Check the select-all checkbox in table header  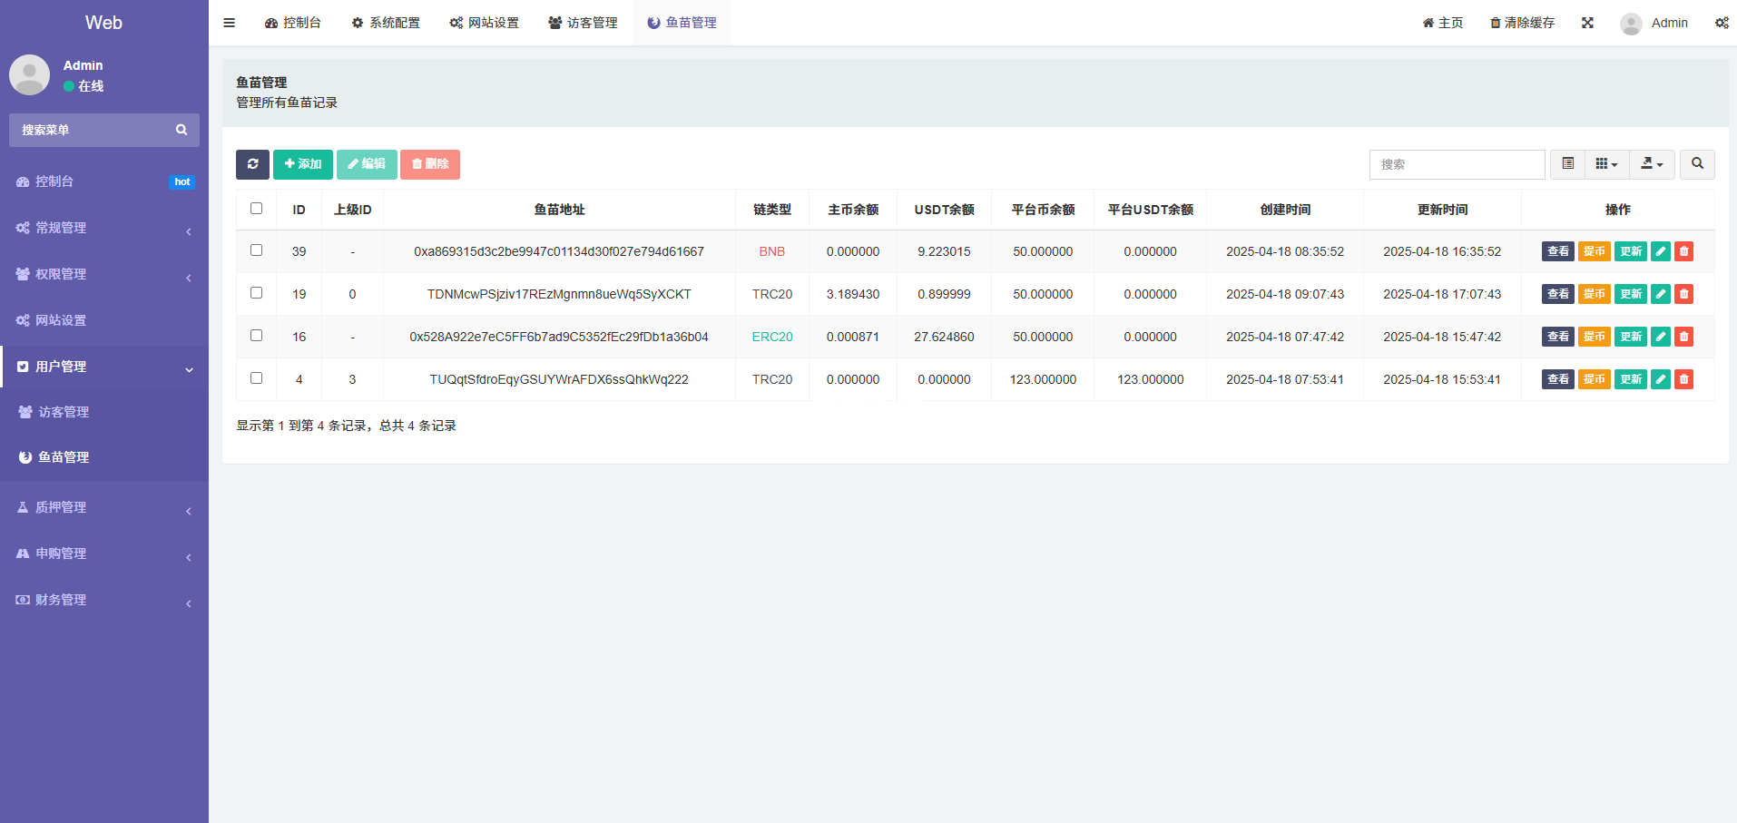(256, 209)
